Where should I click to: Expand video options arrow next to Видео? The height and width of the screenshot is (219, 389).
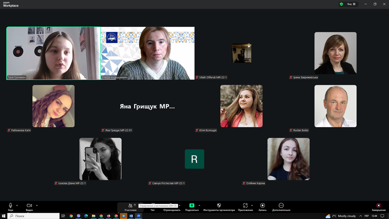[x=37, y=205]
